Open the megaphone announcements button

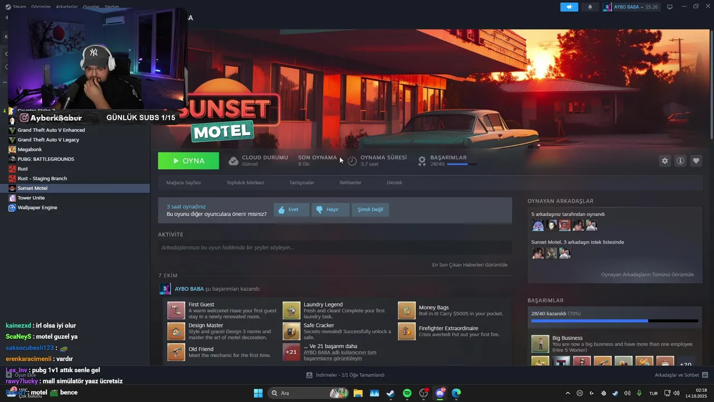pyautogui.click(x=569, y=7)
